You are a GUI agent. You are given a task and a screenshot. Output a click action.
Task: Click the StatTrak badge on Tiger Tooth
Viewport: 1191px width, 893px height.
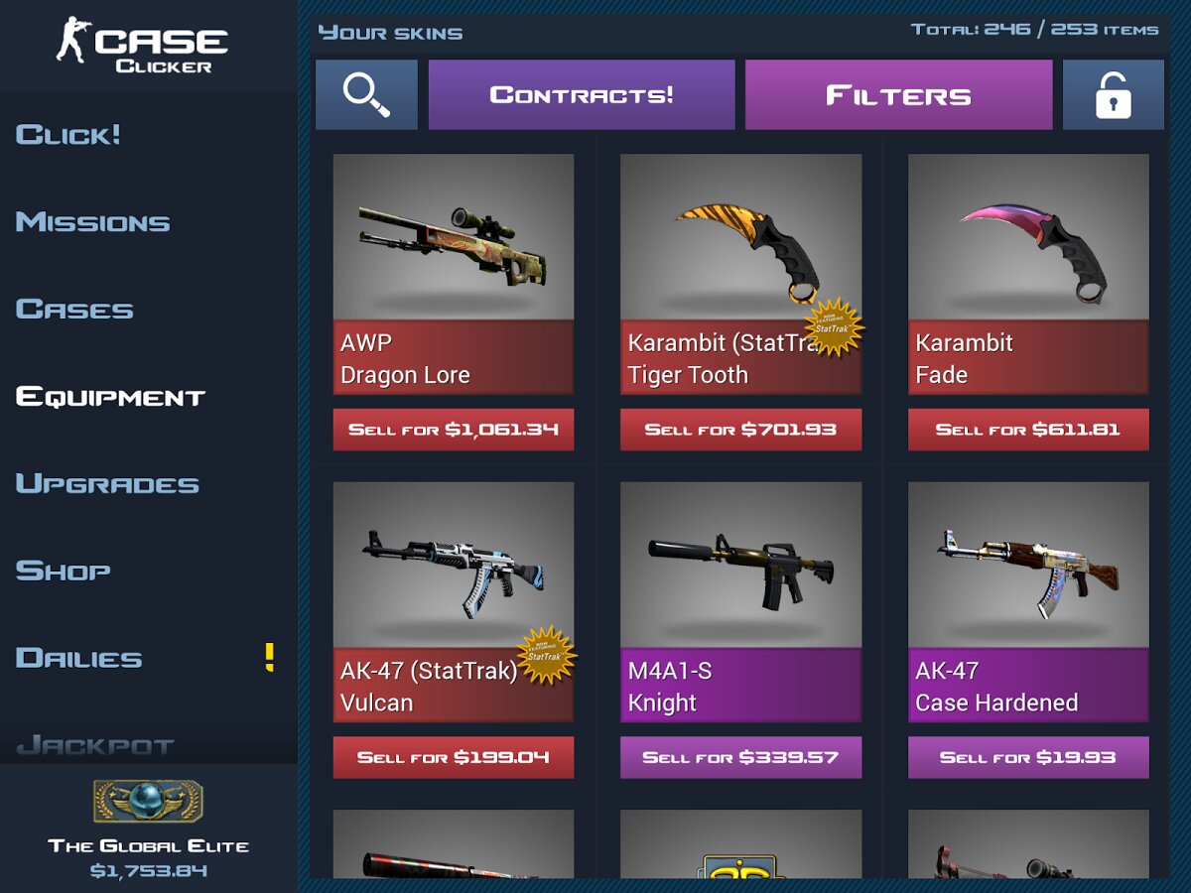point(832,326)
